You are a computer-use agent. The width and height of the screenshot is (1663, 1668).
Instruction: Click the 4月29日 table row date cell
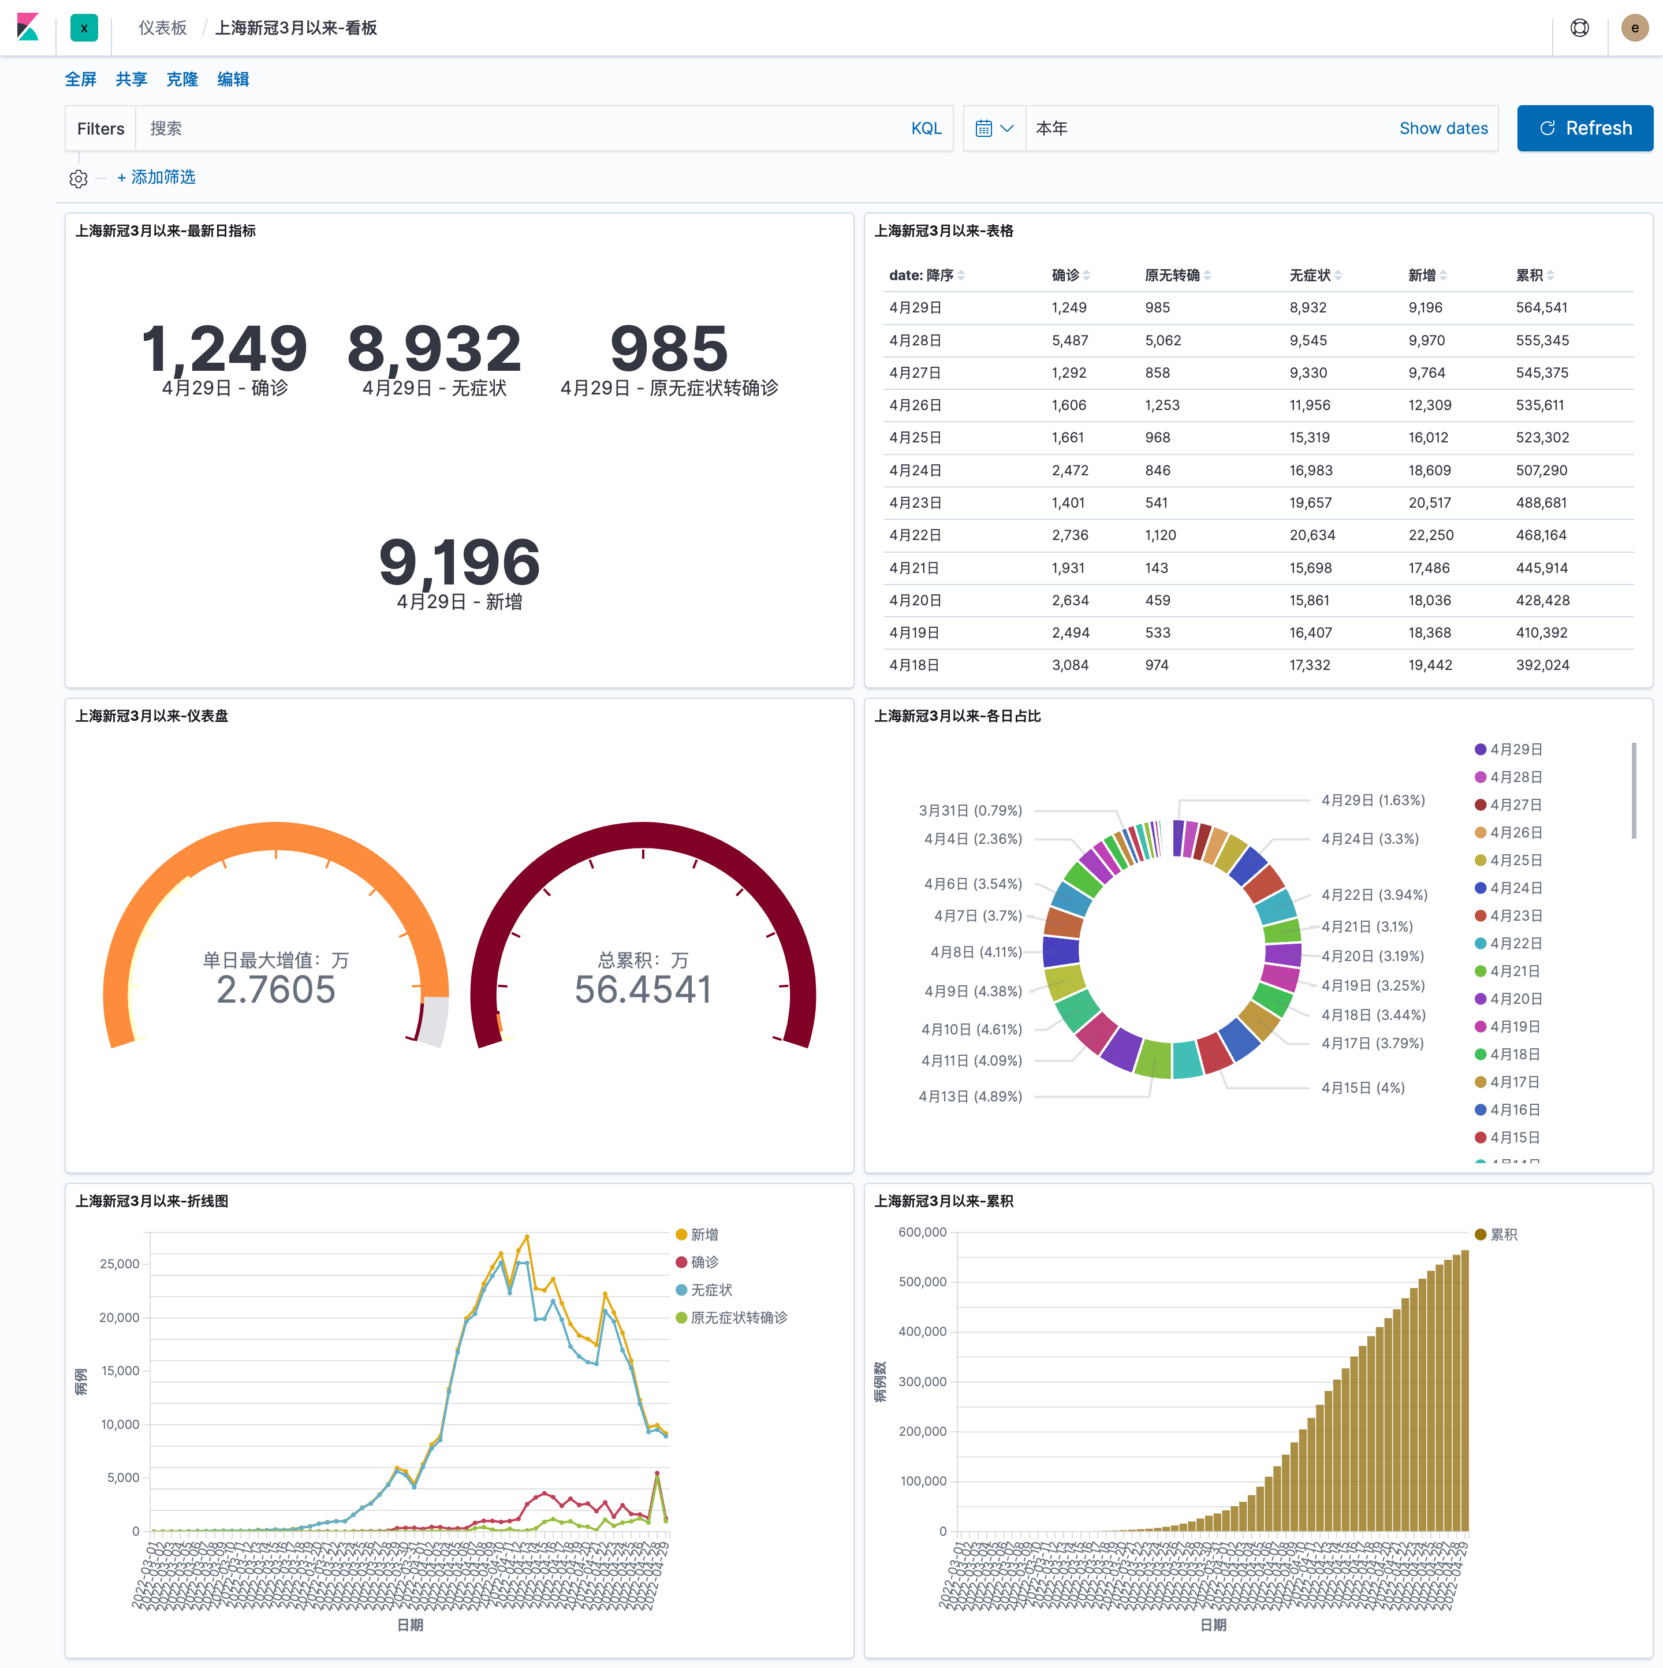(915, 307)
